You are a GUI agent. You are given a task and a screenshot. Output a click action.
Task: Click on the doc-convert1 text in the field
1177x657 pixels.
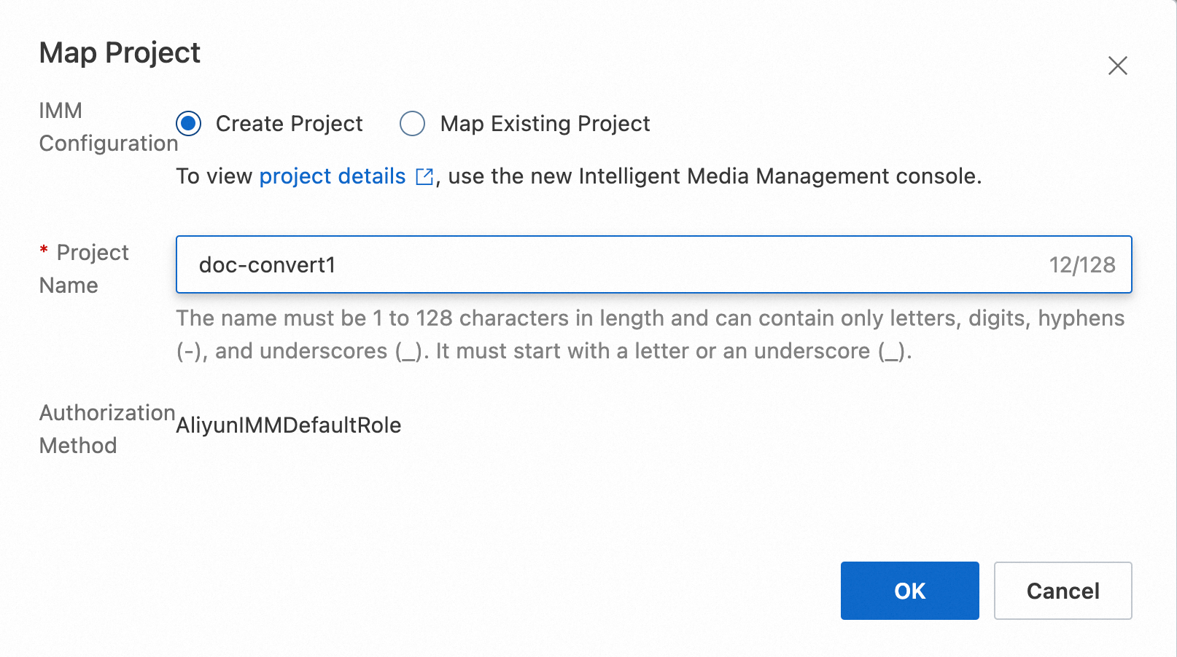(267, 265)
